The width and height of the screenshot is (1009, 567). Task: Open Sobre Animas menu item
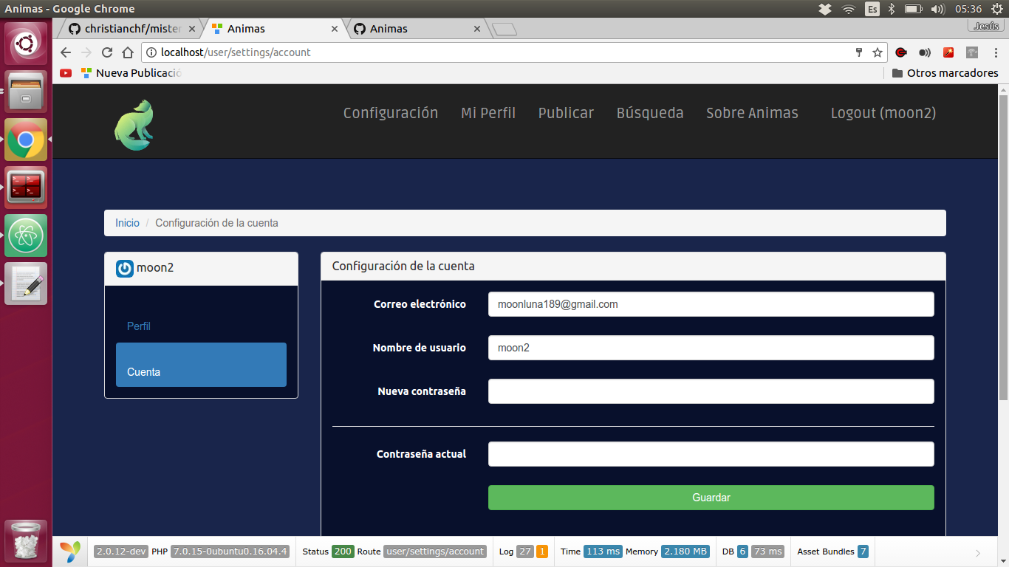point(752,113)
